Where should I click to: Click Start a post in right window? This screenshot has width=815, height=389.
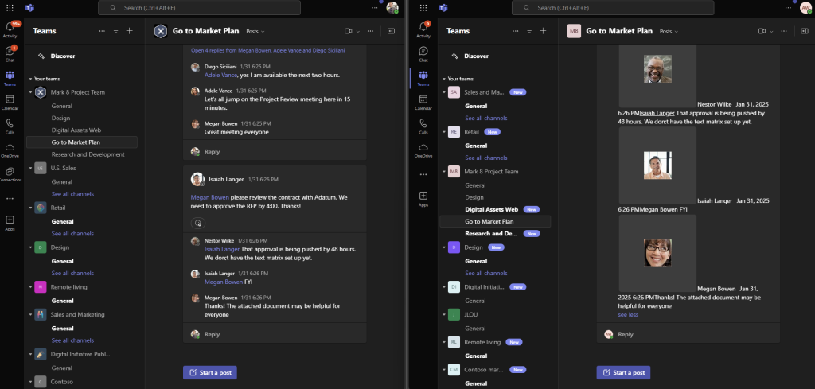click(623, 372)
